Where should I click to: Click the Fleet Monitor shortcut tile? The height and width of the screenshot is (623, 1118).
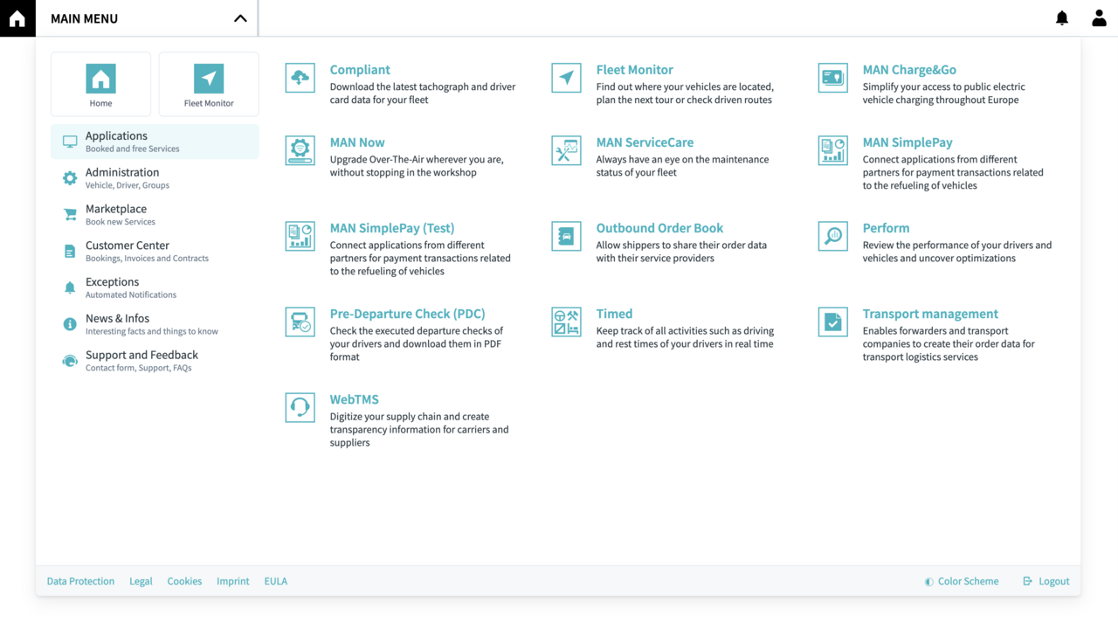pos(209,85)
